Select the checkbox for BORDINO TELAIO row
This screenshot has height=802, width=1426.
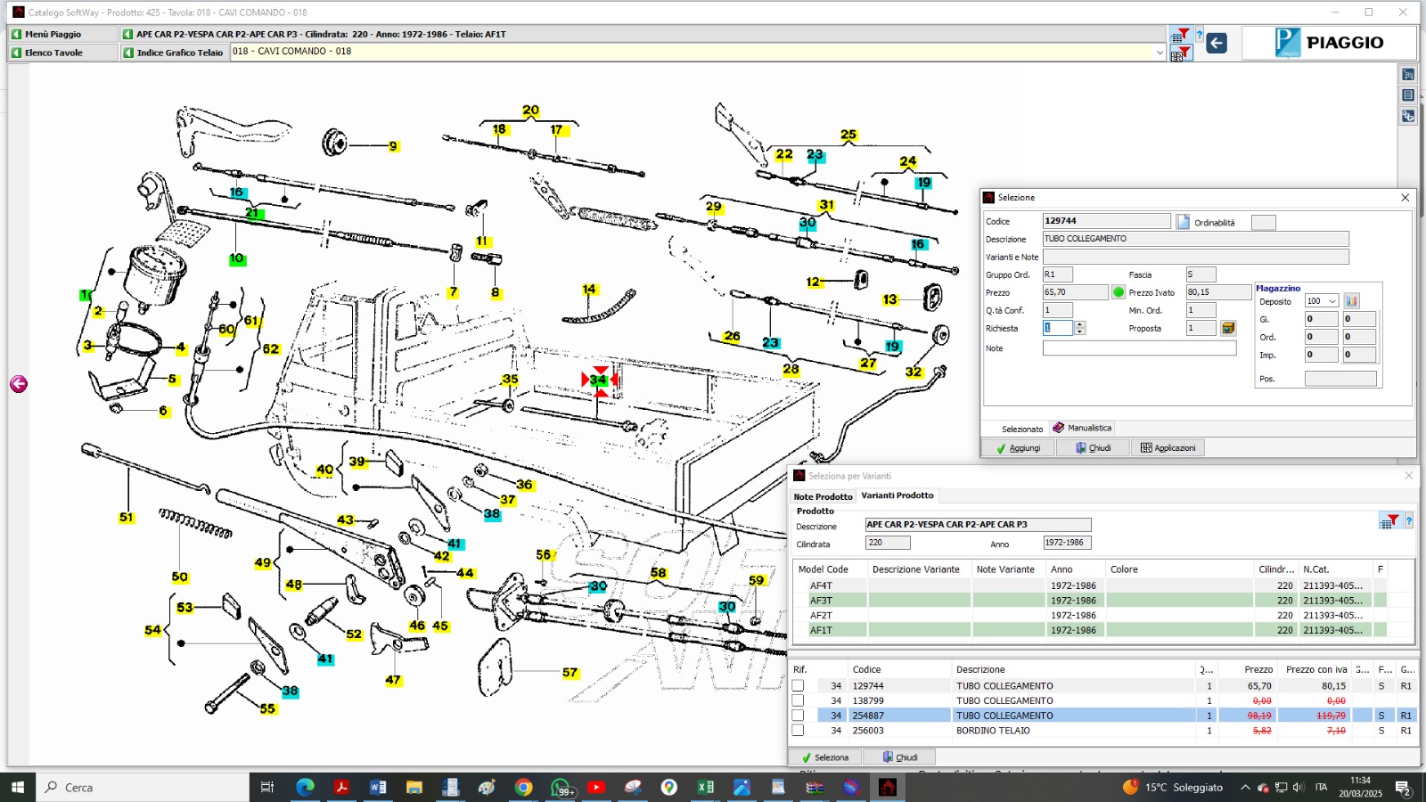798,731
